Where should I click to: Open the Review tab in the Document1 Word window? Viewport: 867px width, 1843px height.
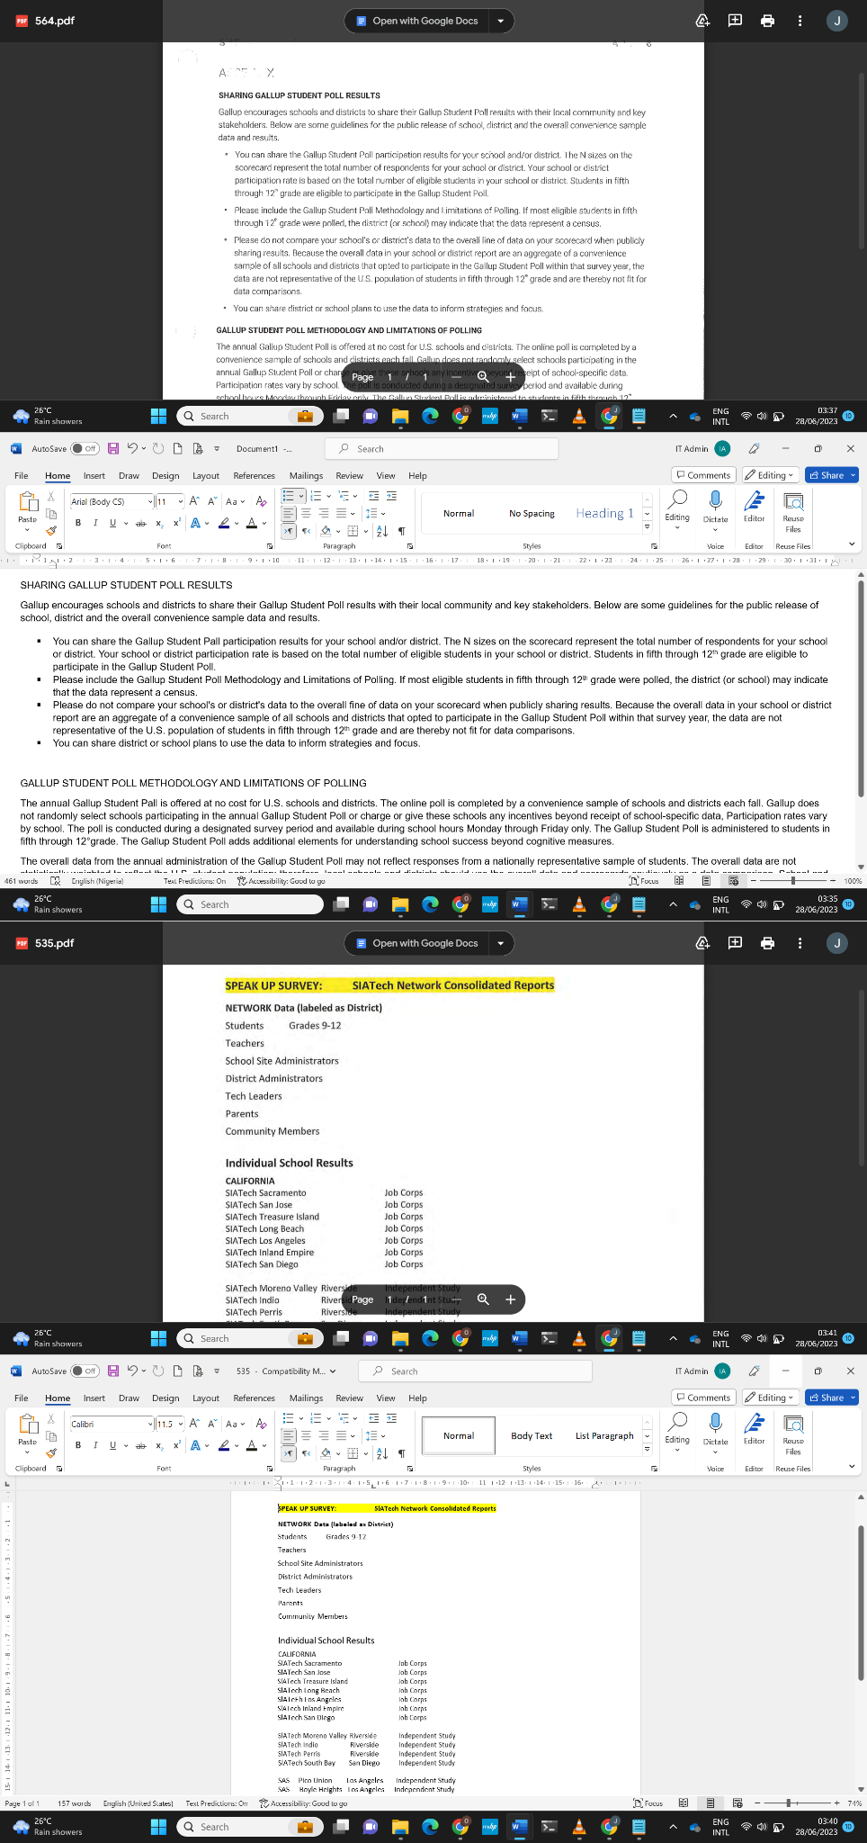(349, 476)
